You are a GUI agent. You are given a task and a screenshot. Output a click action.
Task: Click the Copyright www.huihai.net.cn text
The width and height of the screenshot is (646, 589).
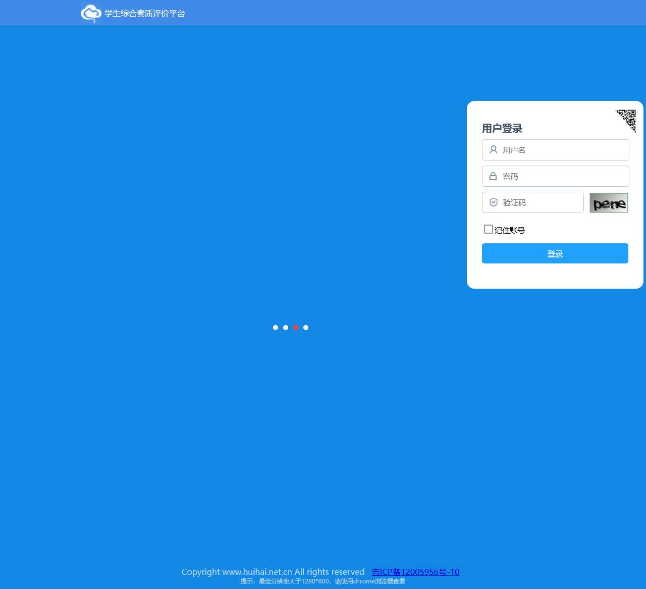coord(273,572)
